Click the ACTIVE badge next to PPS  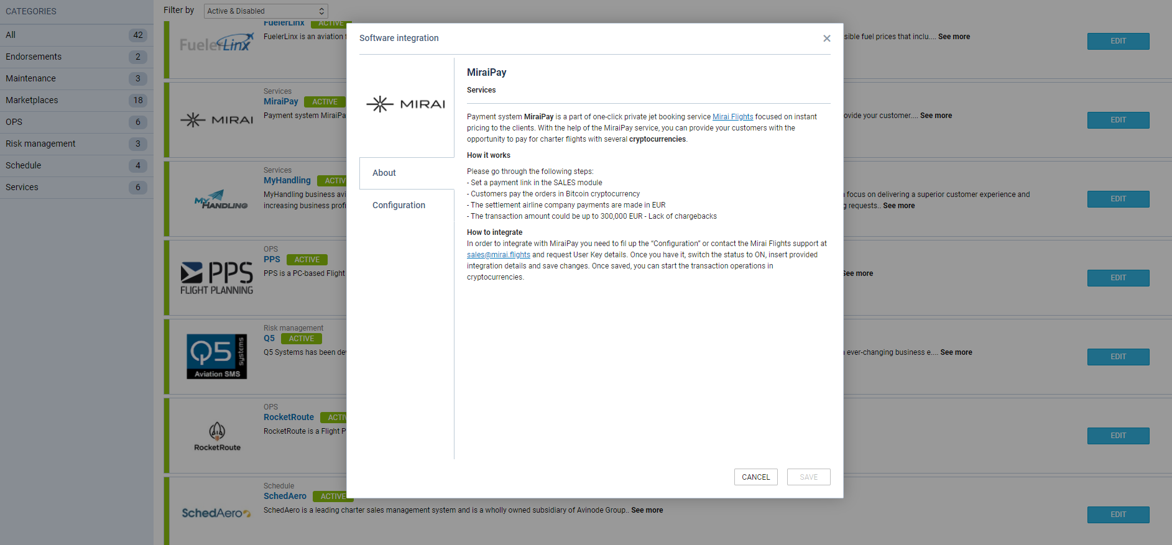307,260
